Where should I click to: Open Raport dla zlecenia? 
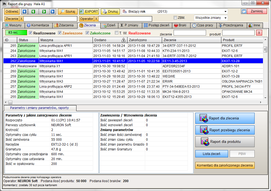pyautogui.click(x=225, y=118)
